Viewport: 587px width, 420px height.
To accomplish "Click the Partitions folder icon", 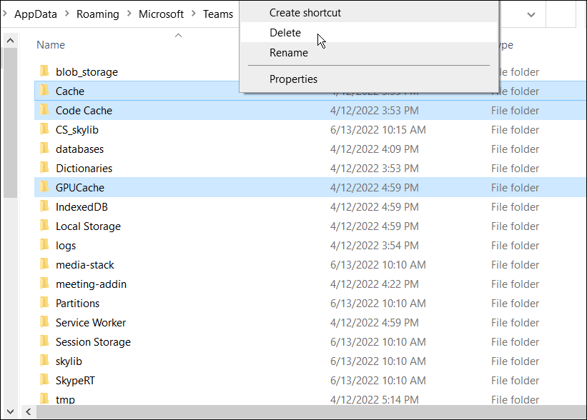I will 44,303.
